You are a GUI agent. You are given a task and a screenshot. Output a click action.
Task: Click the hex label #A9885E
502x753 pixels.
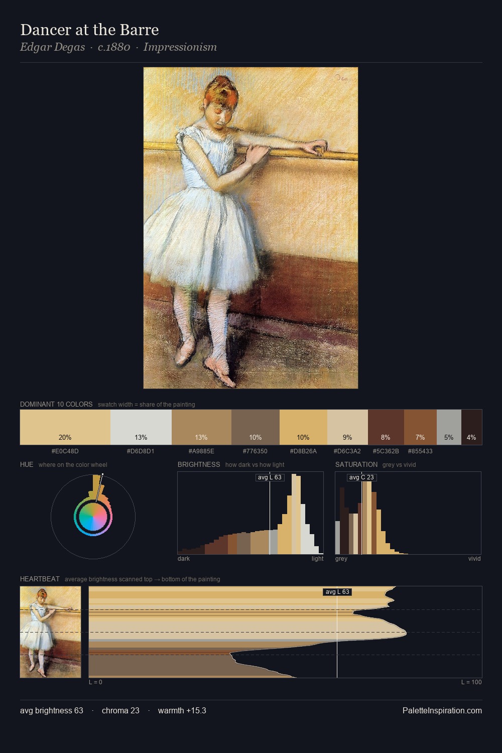(x=201, y=451)
